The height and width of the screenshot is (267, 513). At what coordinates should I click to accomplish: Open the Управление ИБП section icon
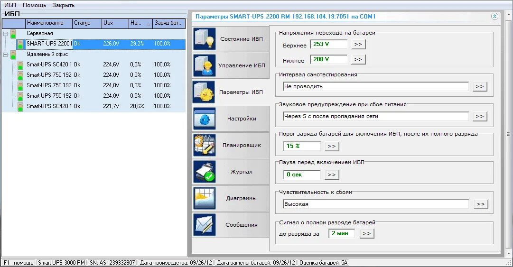point(205,65)
